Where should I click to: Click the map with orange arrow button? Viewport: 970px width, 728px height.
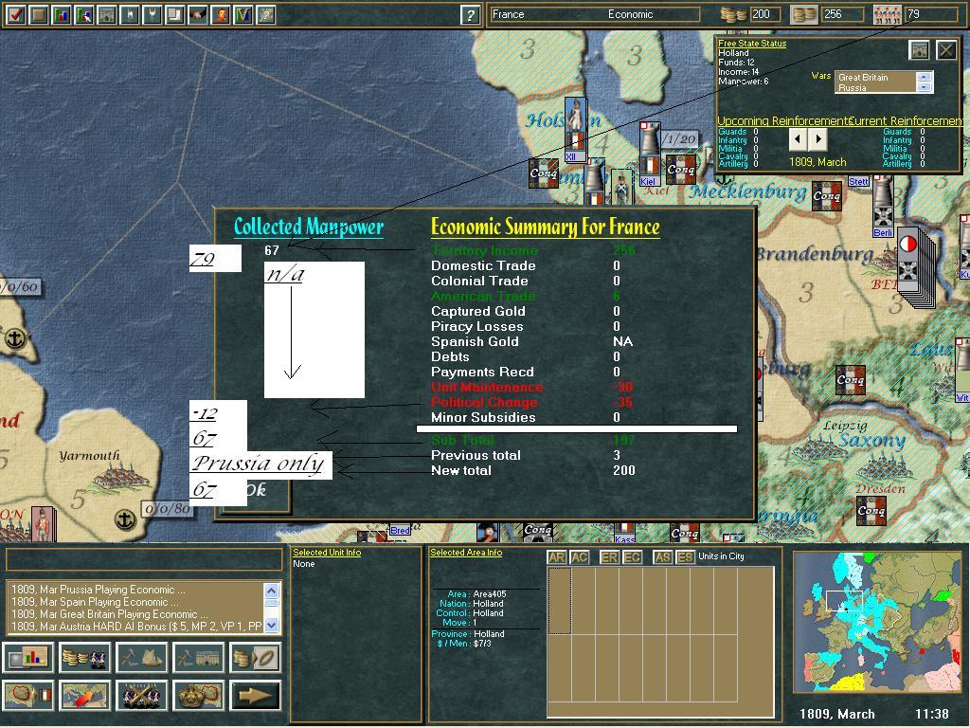point(84,695)
